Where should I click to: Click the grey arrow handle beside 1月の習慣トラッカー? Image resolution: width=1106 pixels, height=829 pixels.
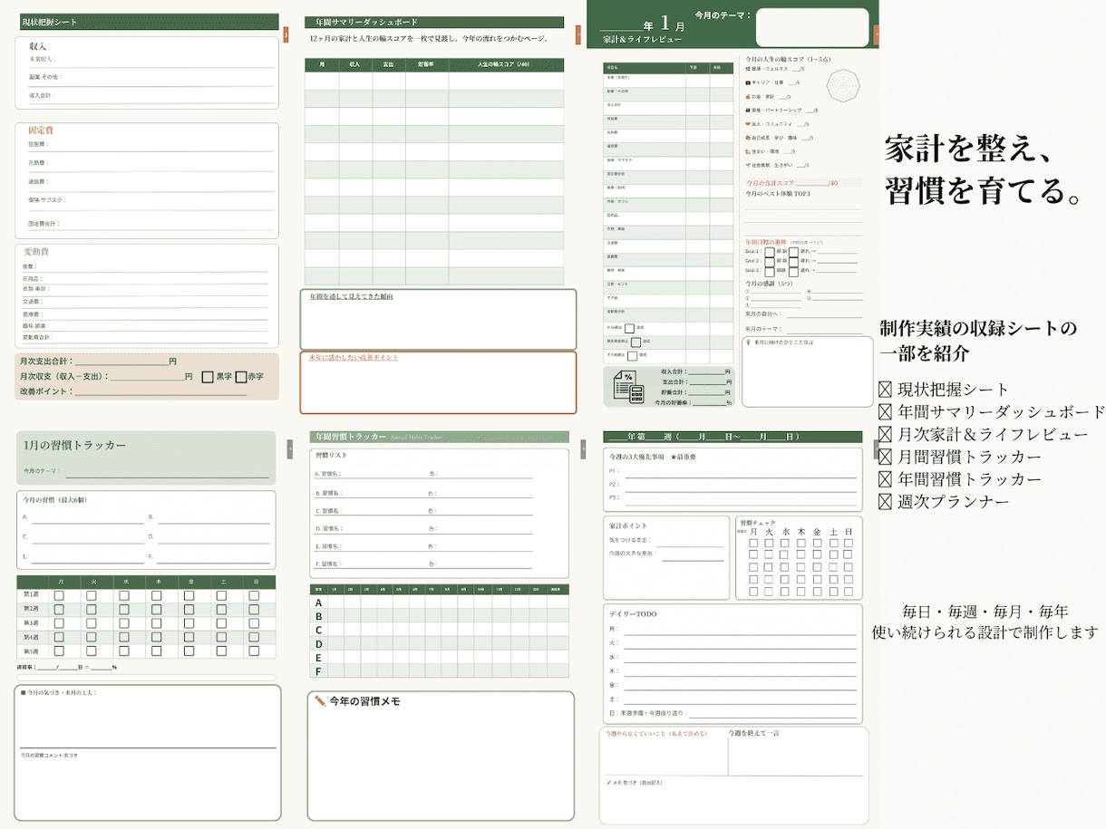click(290, 448)
